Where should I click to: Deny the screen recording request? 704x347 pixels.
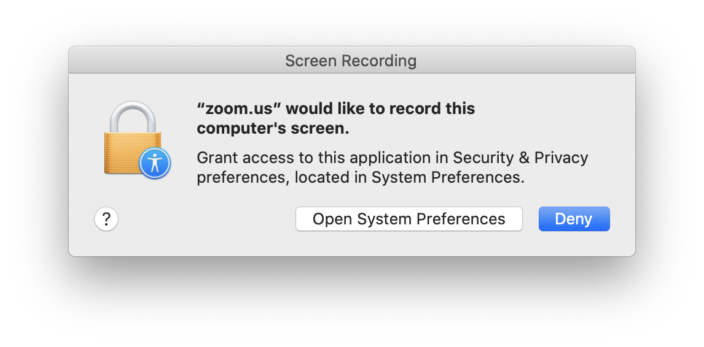coord(574,219)
